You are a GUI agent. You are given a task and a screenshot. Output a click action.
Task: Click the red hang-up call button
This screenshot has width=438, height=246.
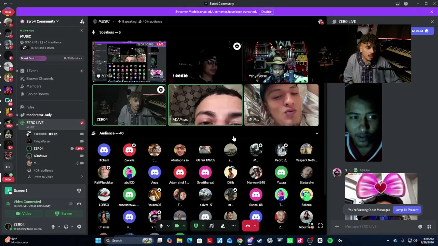pyautogui.click(x=248, y=226)
